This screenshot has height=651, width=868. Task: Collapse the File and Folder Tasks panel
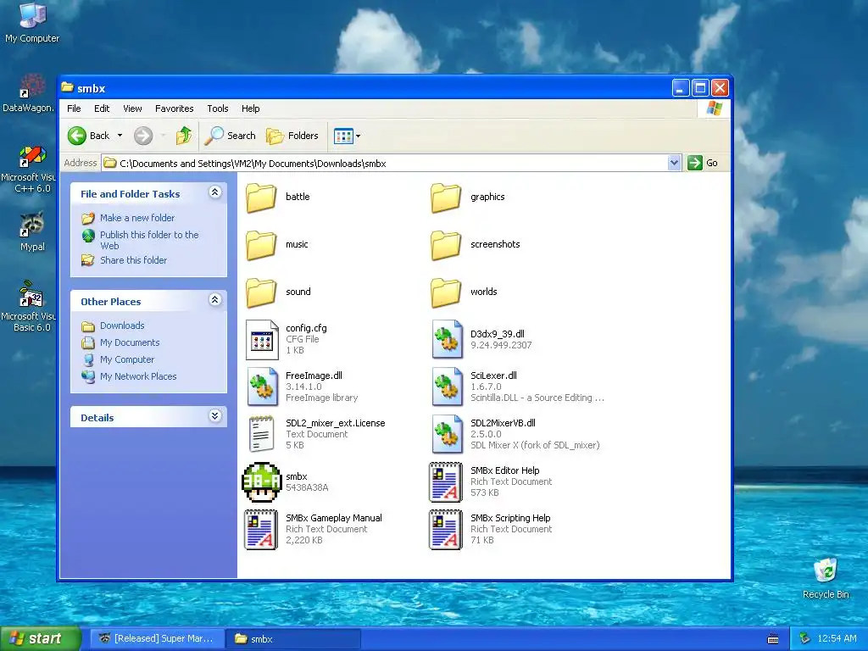[214, 192]
